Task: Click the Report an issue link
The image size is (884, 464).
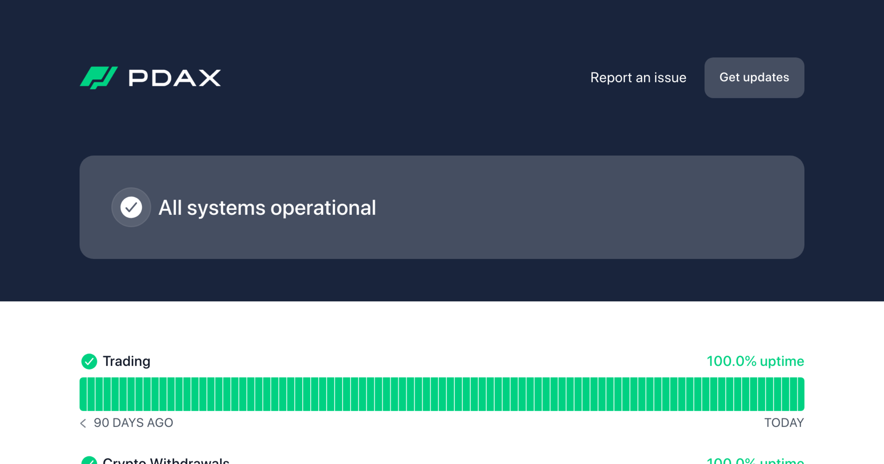Action: click(x=638, y=78)
